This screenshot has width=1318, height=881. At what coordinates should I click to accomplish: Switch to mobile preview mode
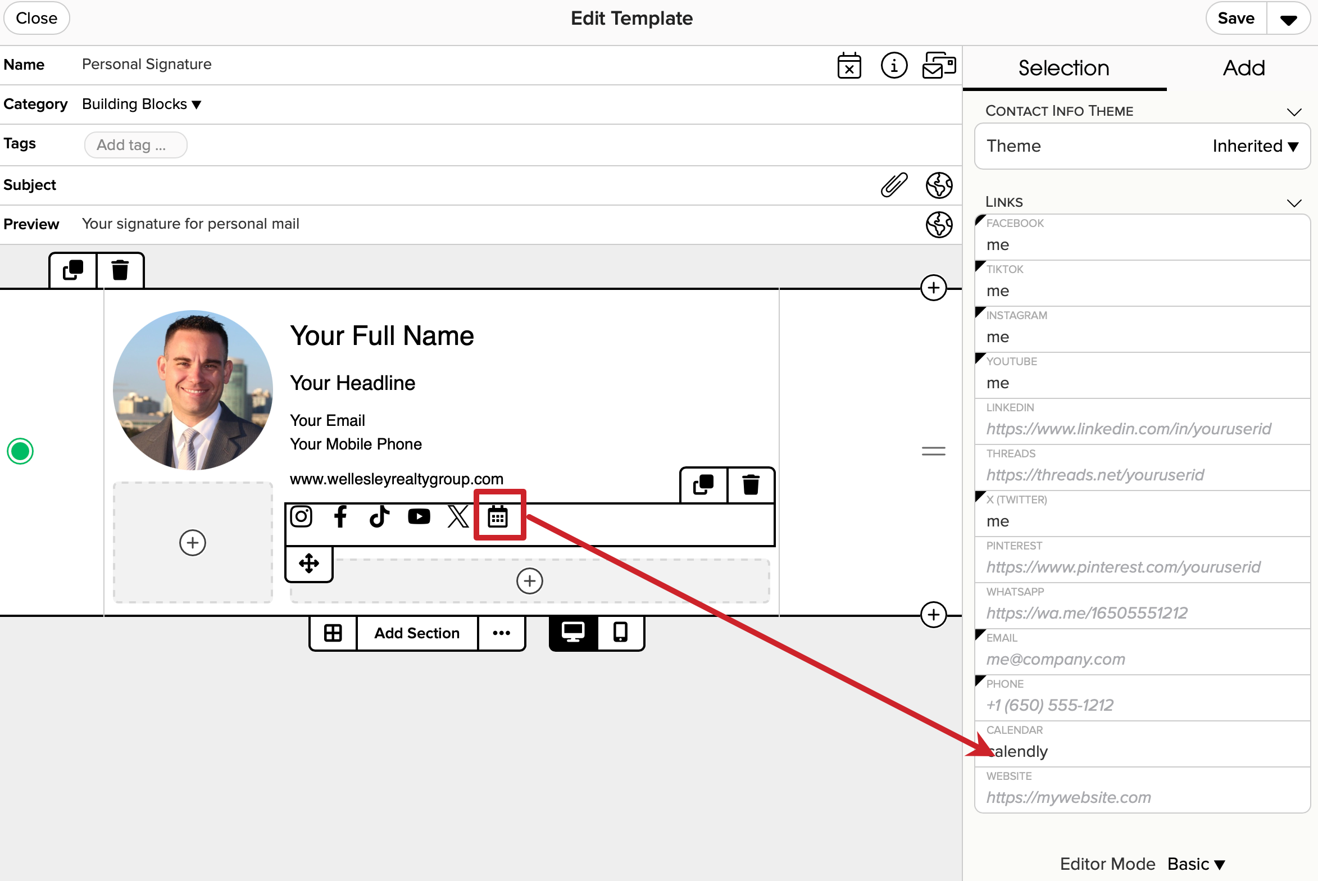point(620,633)
